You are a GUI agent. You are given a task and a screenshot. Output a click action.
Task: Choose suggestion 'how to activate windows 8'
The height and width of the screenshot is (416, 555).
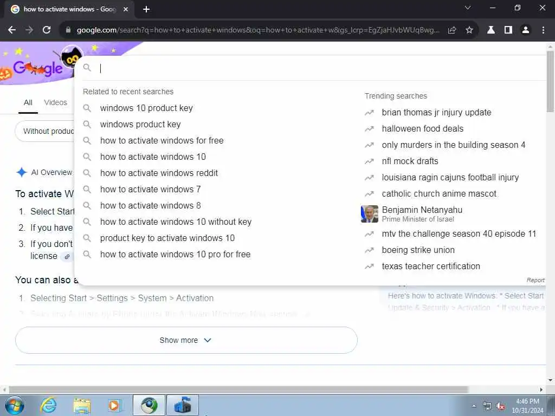pyautogui.click(x=151, y=205)
